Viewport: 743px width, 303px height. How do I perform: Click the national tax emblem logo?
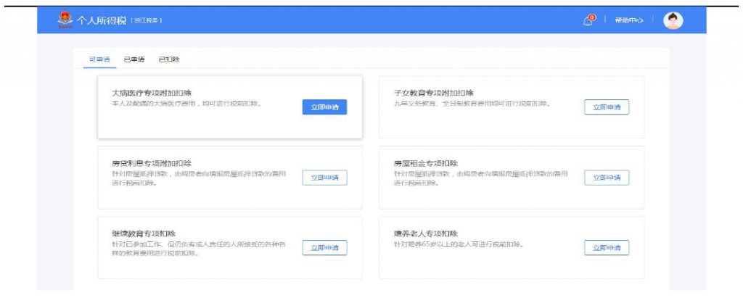[65, 20]
